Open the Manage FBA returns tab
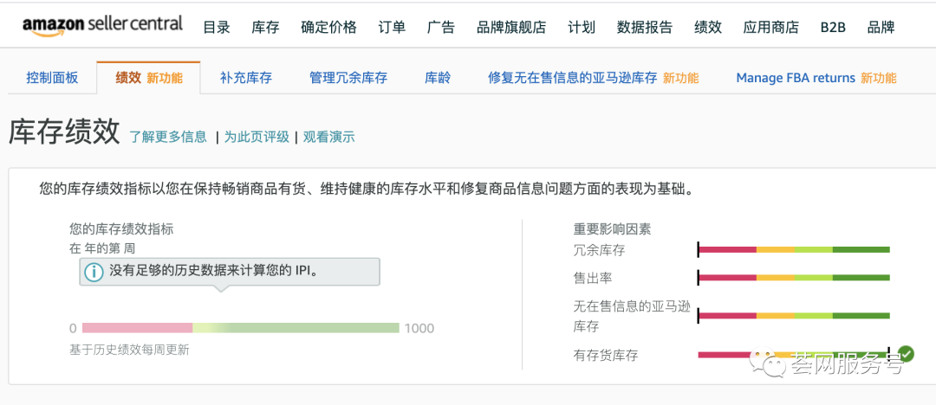 click(816, 78)
